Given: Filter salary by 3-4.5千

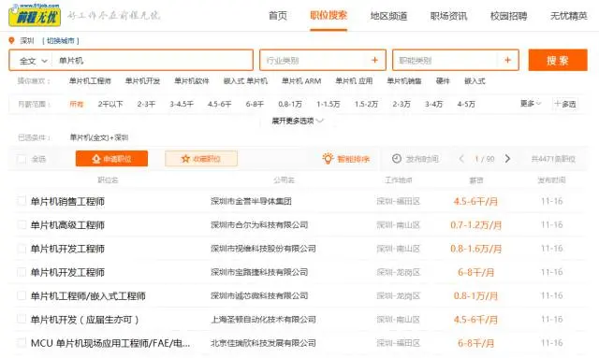Looking at the screenshot, I should [182, 104].
